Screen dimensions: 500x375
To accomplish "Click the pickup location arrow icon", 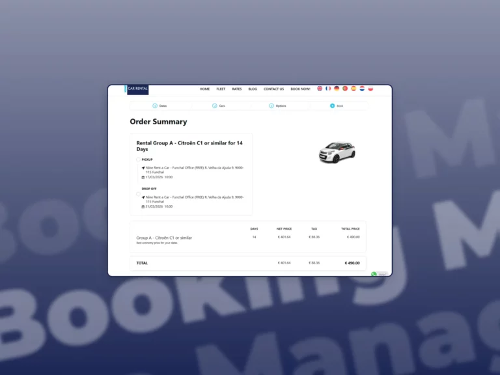I will click(143, 168).
